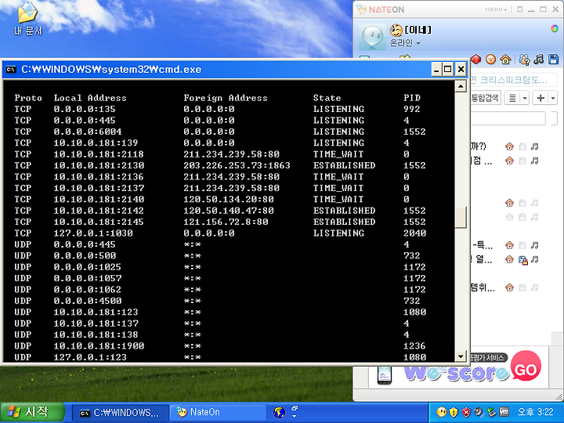Viewport: 564px width, 423px height.
Task: Launch Internet Explorer from quick launch
Action: click(x=279, y=412)
